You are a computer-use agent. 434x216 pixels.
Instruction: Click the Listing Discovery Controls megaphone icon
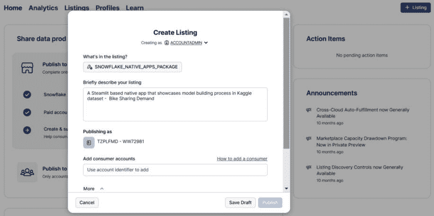[309, 167]
